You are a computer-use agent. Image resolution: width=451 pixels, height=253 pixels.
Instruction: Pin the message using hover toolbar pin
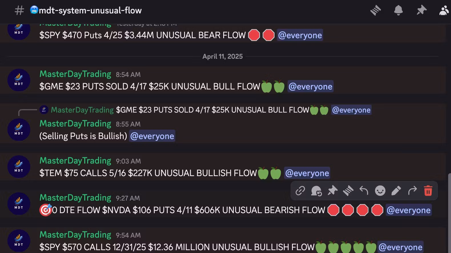[332, 191]
